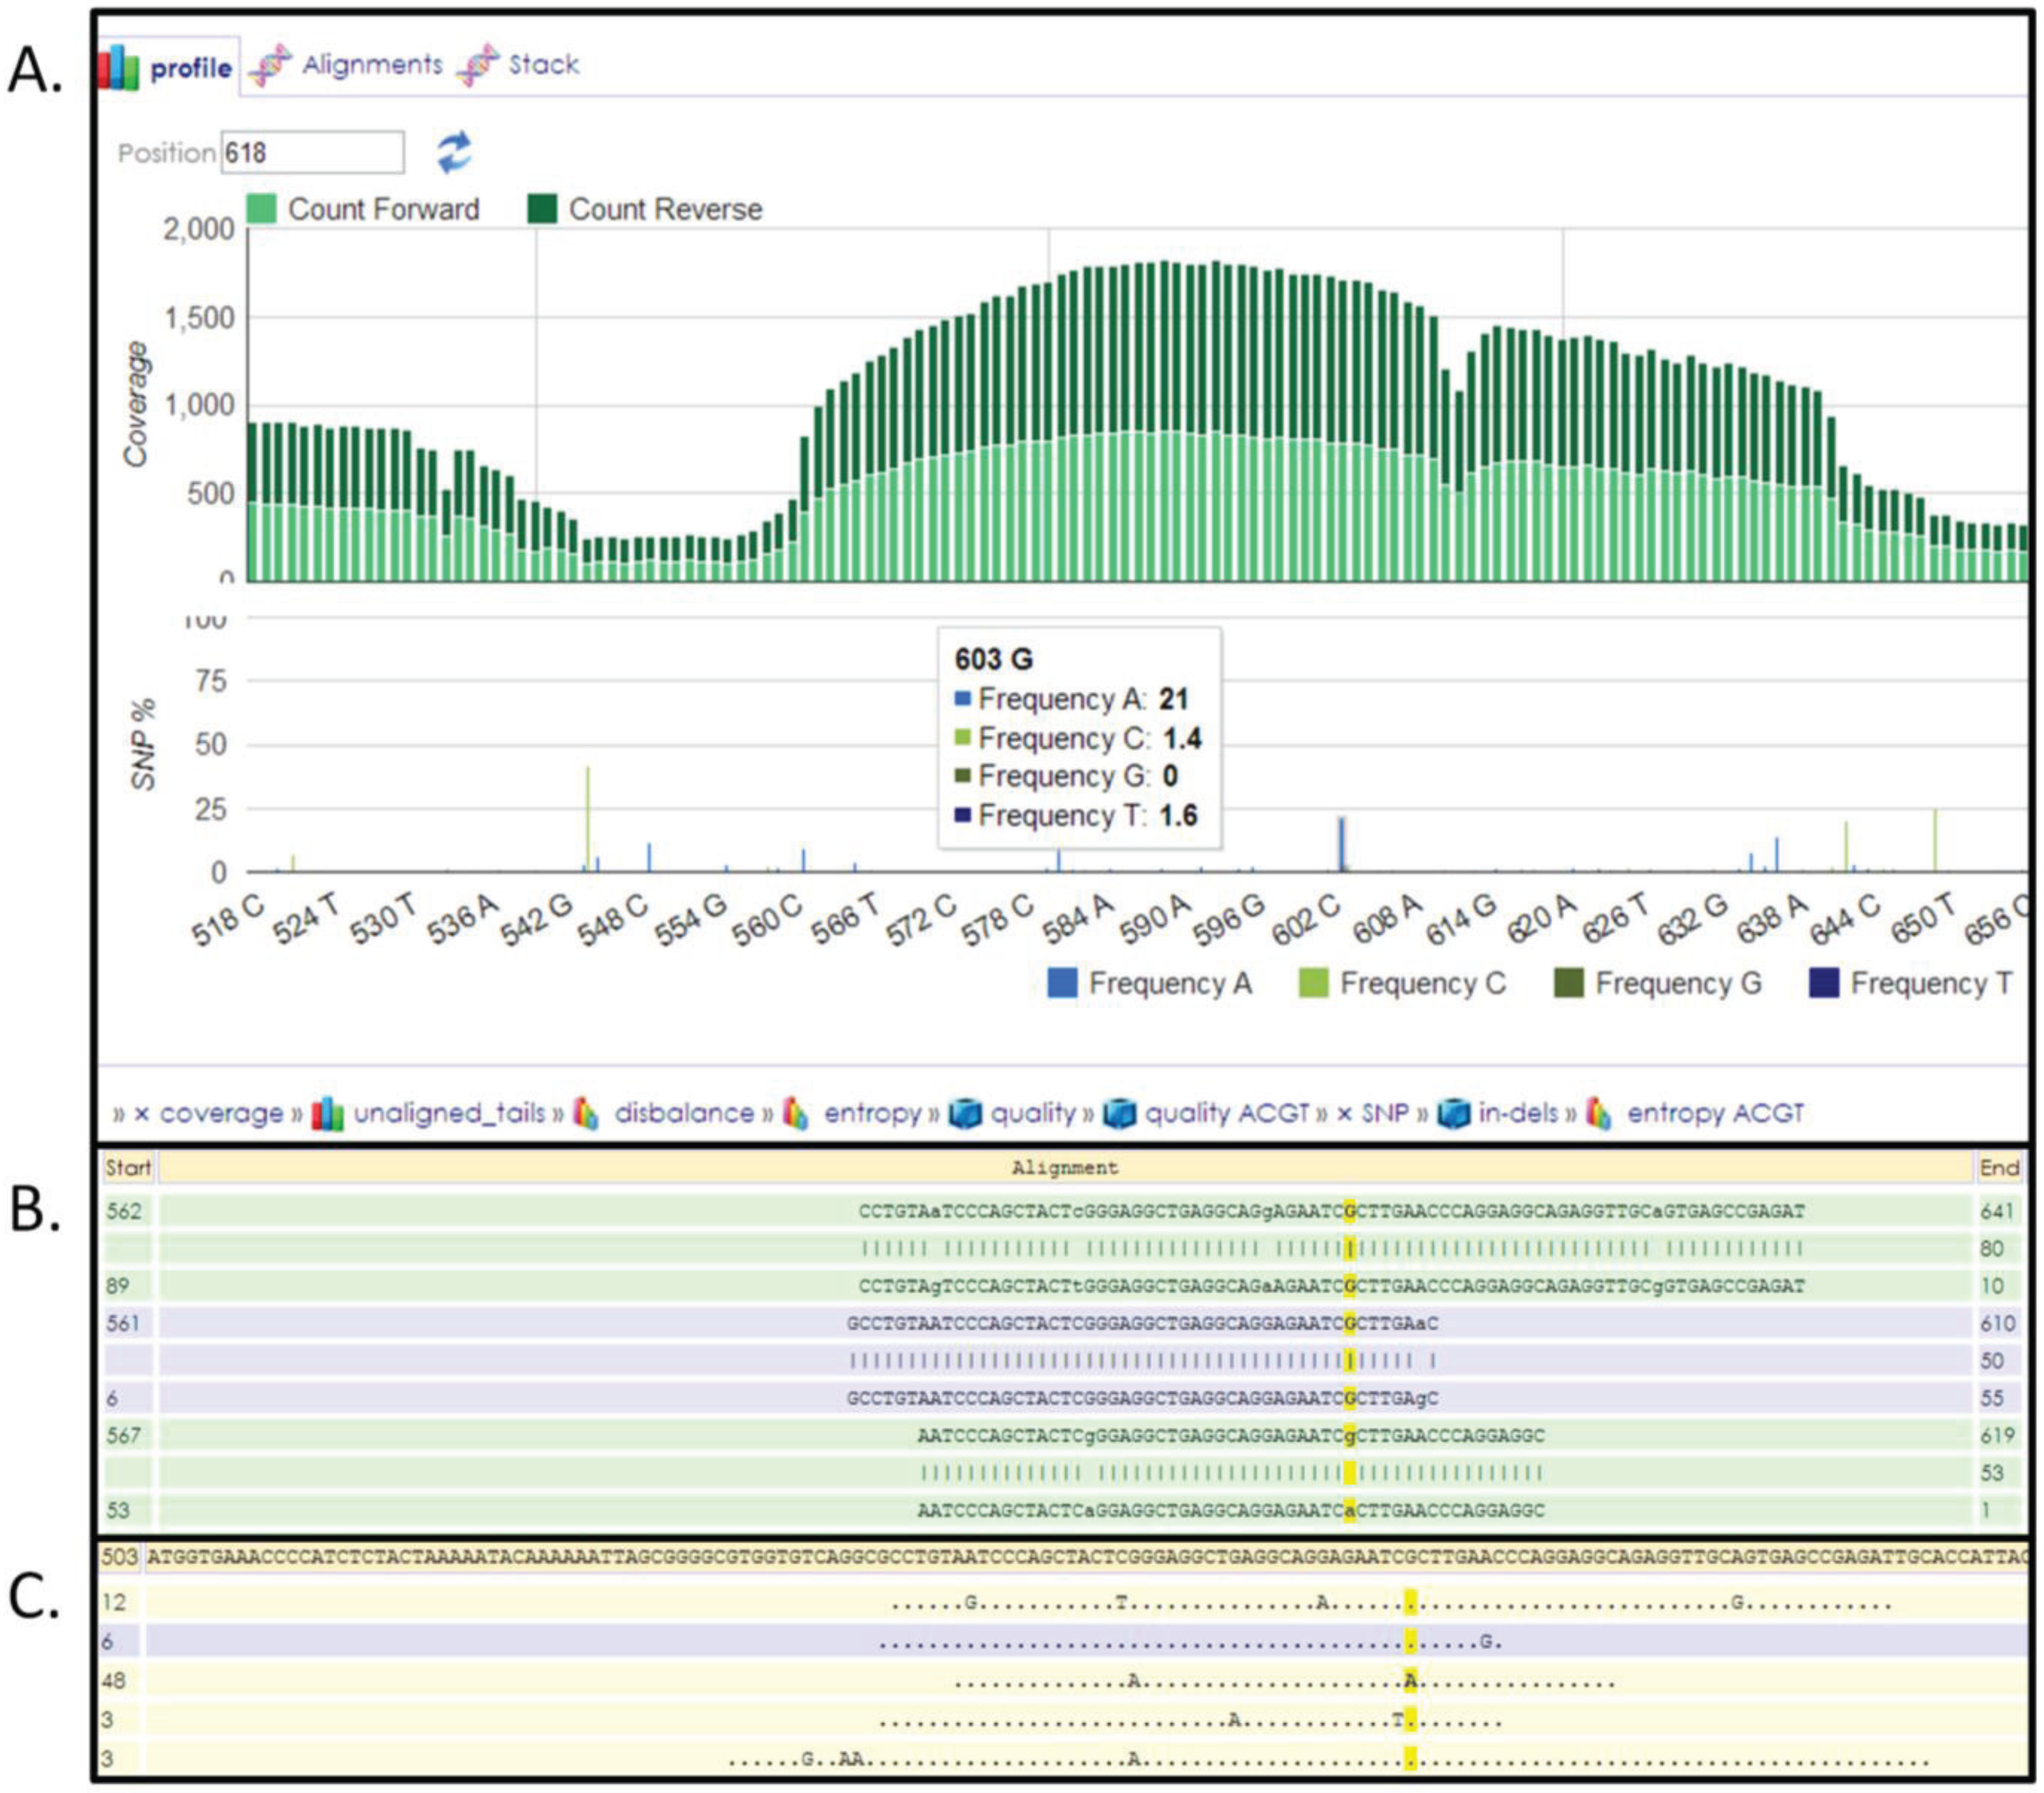
Task: Click the 503 reference sequence row
Action: (1064, 1557)
